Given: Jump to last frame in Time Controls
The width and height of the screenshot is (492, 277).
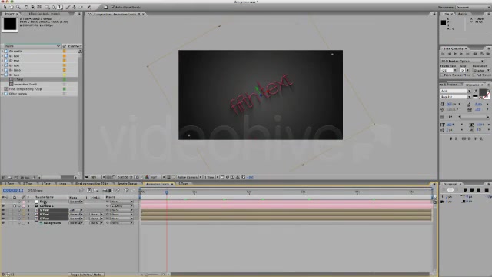Looking at the screenshot, I should pyautogui.click(x=467, y=54).
